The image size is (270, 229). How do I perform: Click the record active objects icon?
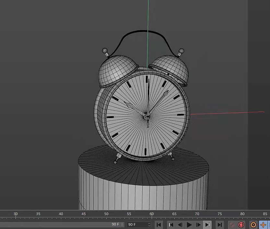(x=232, y=225)
